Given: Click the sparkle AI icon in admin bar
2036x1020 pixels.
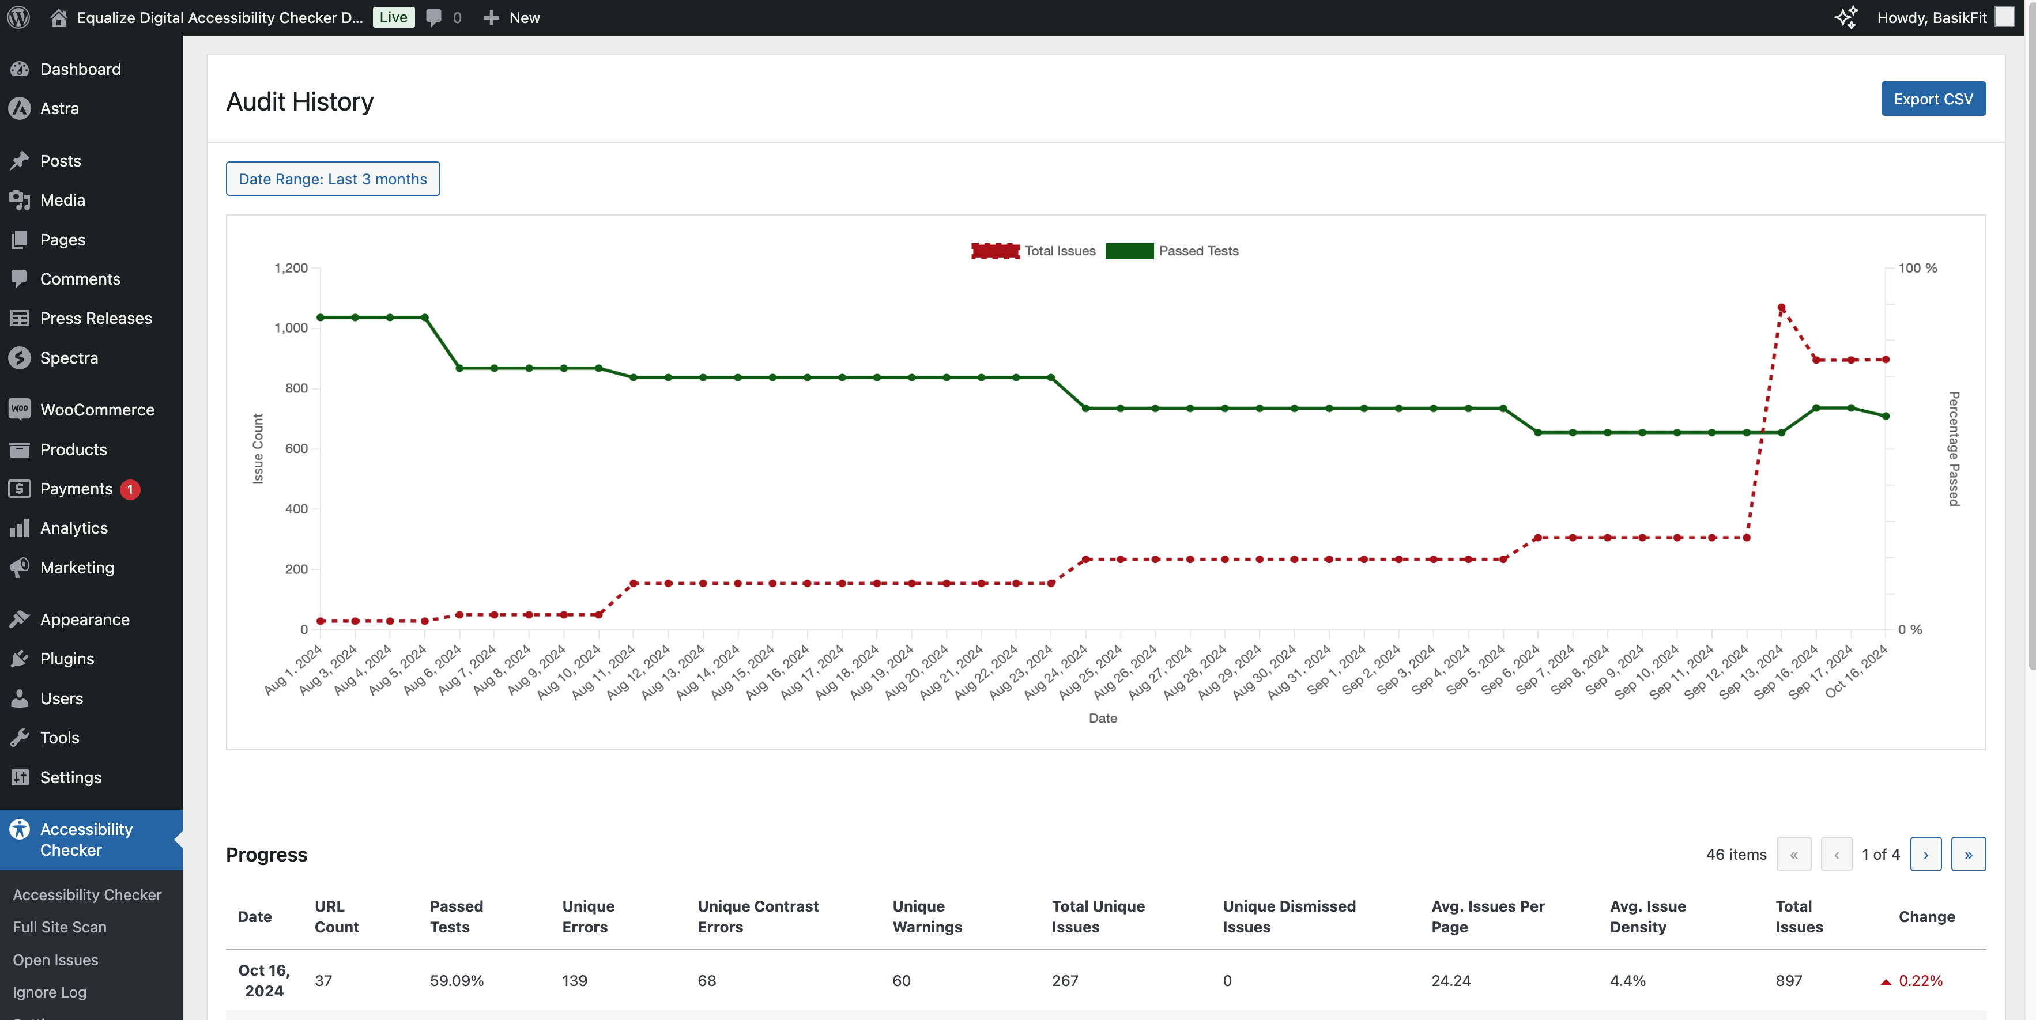Looking at the screenshot, I should pos(1846,17).
